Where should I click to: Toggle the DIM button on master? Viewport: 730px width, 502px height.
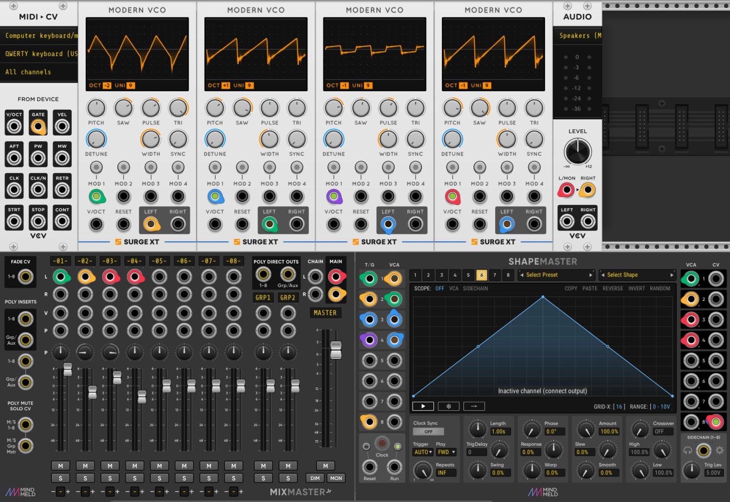315,478
